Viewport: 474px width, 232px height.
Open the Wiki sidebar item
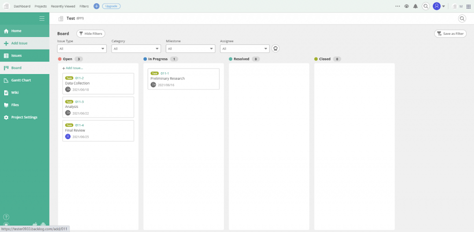click(x=15, y=93)
